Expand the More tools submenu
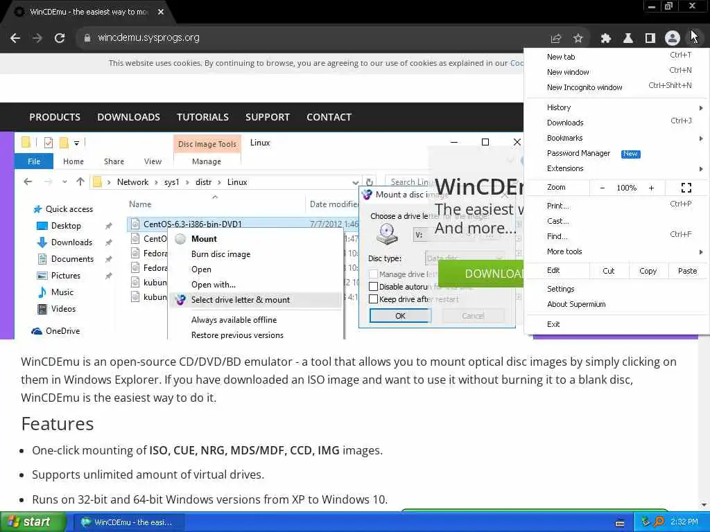This screenshot has width=710, height=532. click(x=617, y=251)
